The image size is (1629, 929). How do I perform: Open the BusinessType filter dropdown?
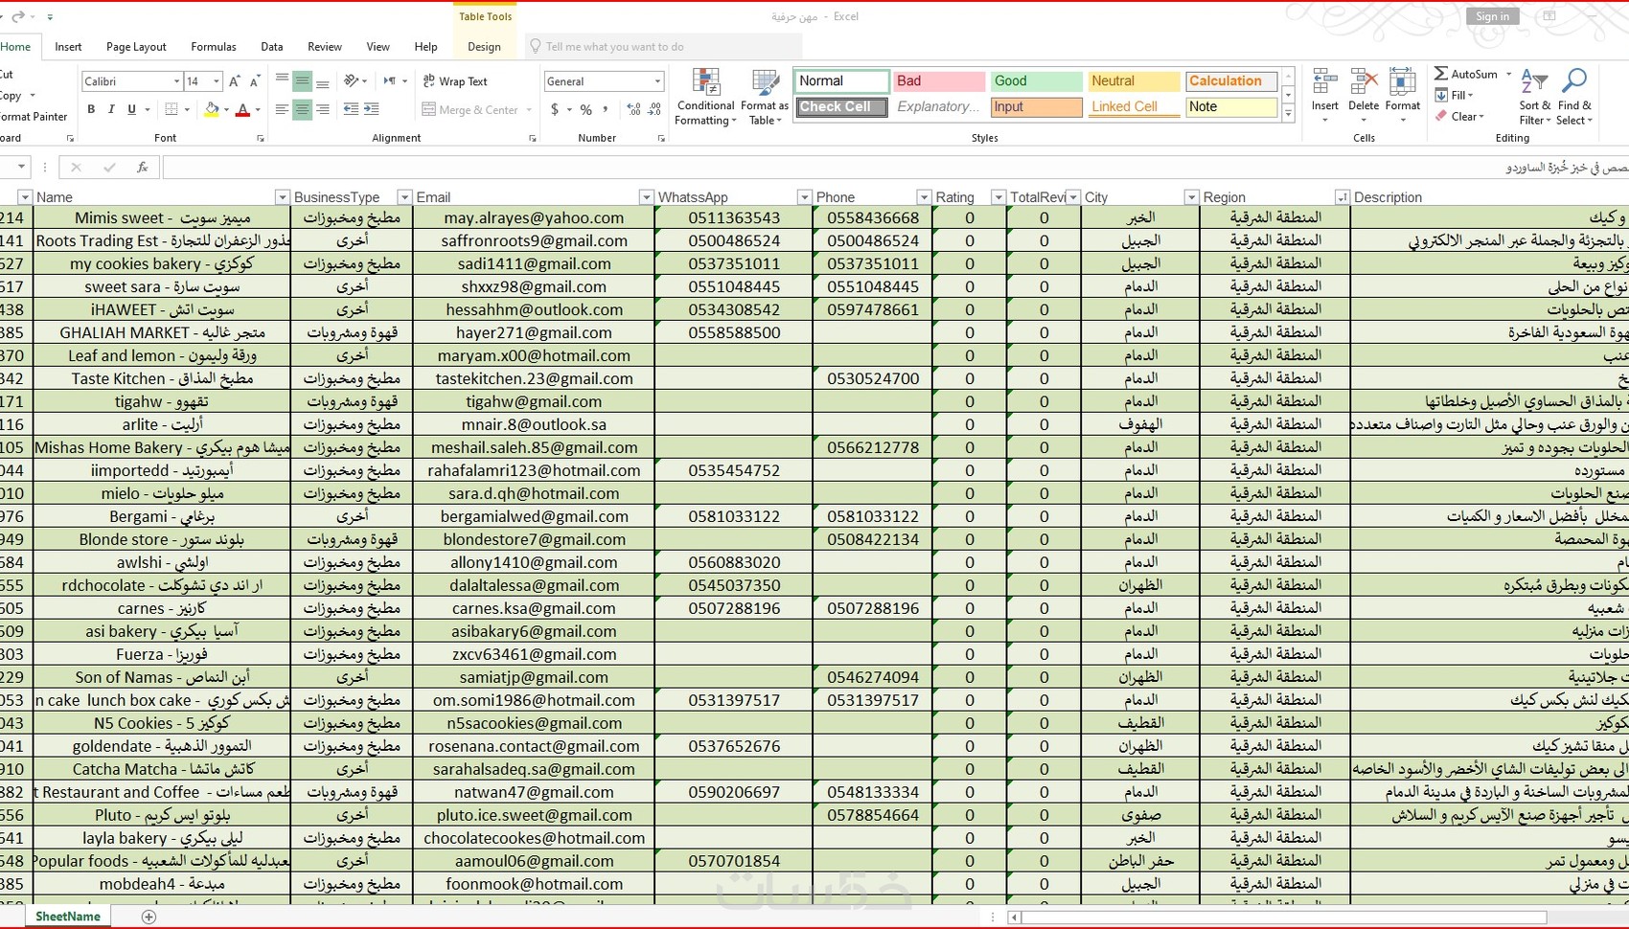tap(404, 197)
